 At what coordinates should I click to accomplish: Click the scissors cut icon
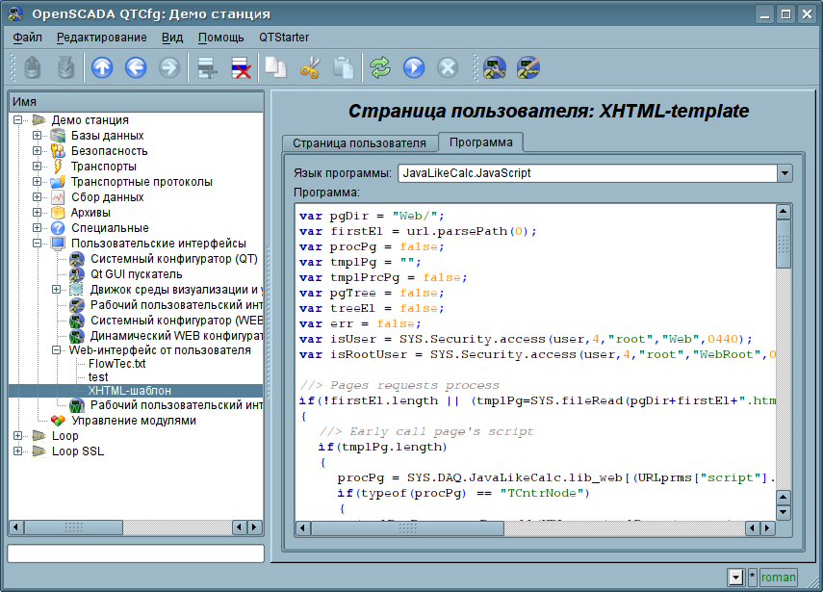[310, 67]
